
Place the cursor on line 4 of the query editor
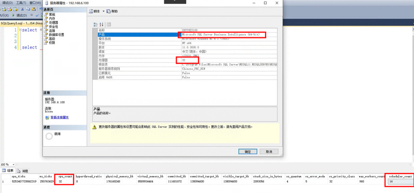click(x=29, y=47)
